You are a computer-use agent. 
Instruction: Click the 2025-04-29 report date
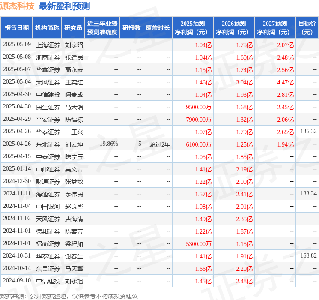tap(17, 119)
